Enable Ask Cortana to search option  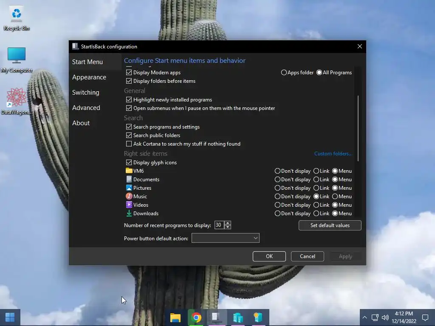point(129,143)
